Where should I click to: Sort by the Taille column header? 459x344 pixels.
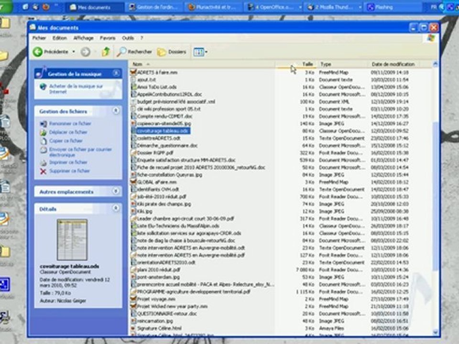point(295,64)
